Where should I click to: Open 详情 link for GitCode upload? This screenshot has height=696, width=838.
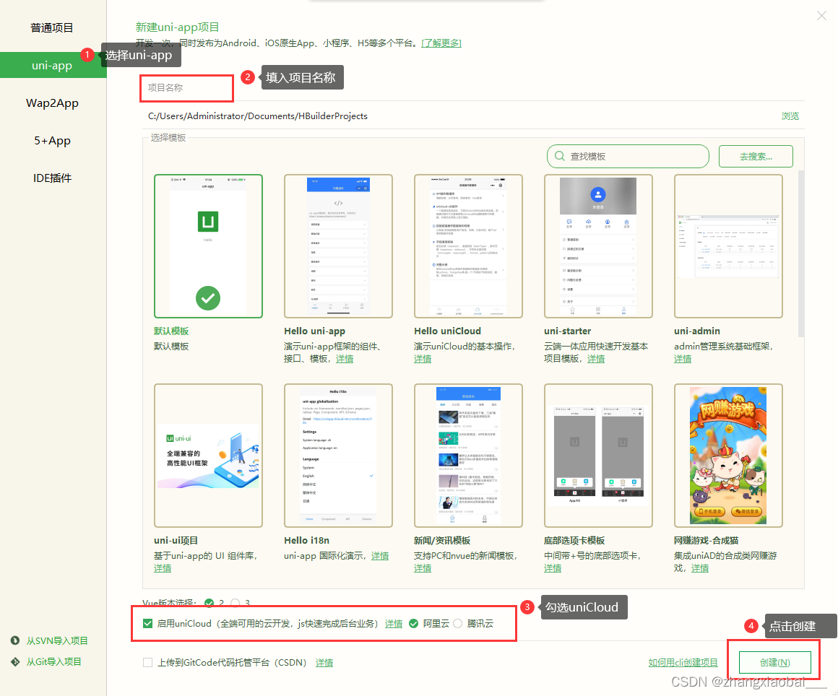click(324, 663)
